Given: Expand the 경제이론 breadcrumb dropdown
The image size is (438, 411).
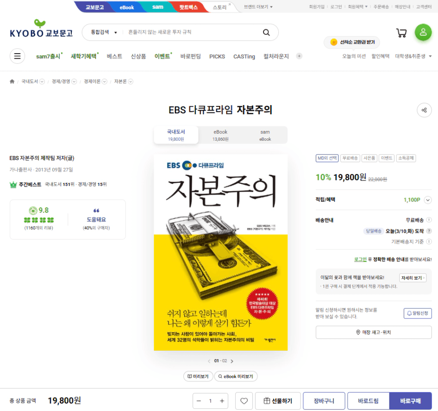Looking at the screenshot, I should pyautogui.click(x=104, y=81).
